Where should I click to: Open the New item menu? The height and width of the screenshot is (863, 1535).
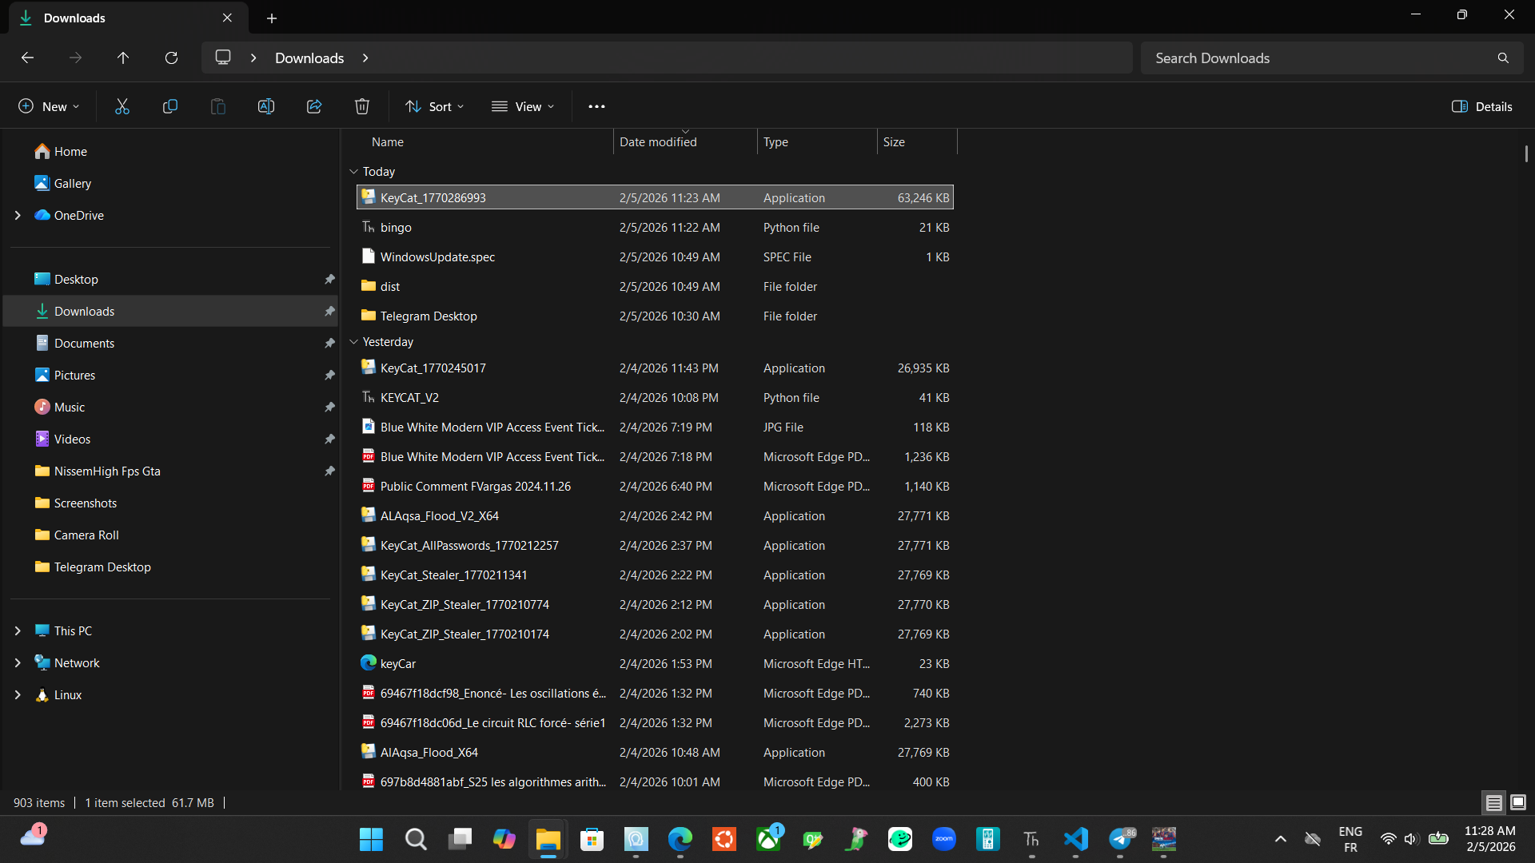(x=49, y=106)
